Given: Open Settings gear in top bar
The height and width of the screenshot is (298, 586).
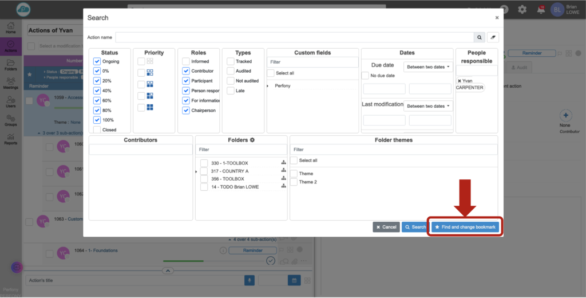Looking at the screenshot, I should coord(522,9).
